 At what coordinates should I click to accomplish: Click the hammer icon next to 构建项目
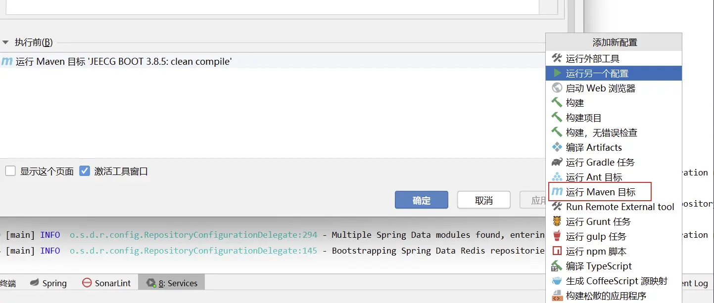point(558,118)
